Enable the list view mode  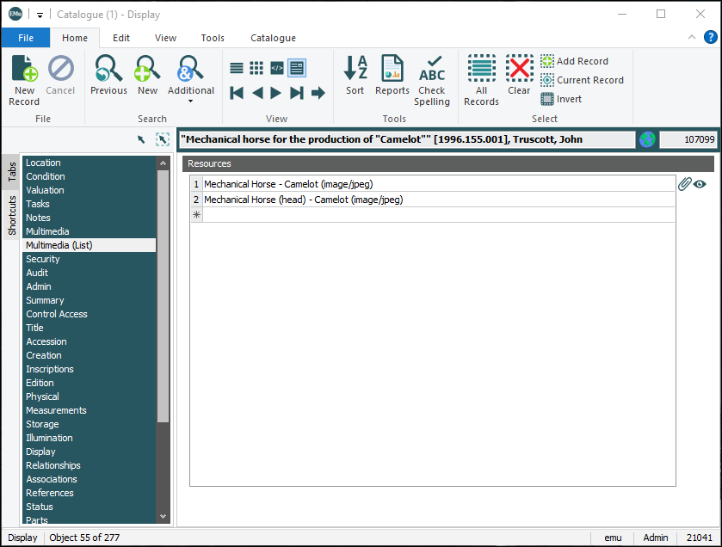click(x=236, y=67)
